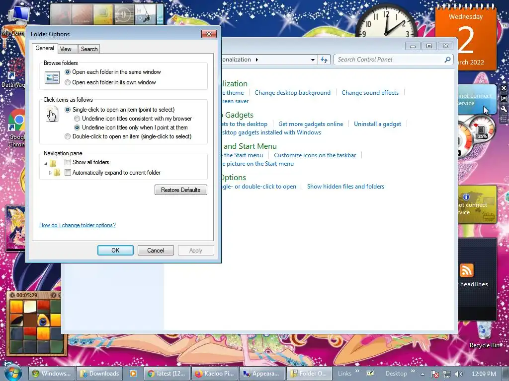This screenshot has width=509, height=381.
Task: Open 'Change sound effects' link
Action: click(x=370, y=93)
